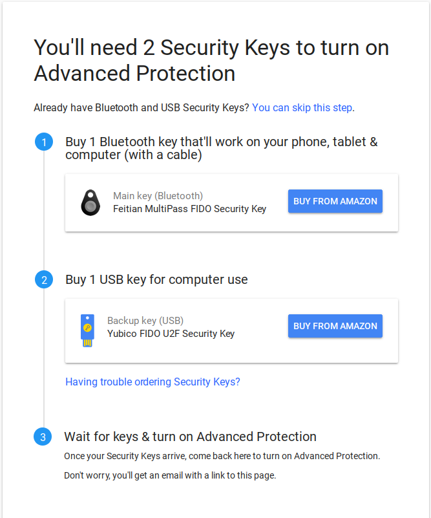The height and width of the screenshot is (518, 431).
Task: Click the Yubico USB key icon
Action: (87, 326)
